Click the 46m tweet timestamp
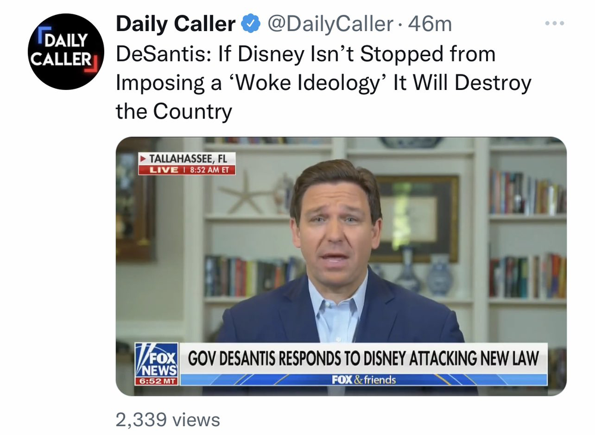This screenshot has height=435, width=595. click(430, 24)
